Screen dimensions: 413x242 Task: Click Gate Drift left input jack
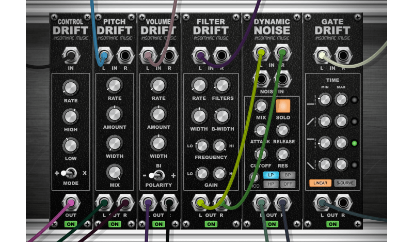pyautogui.click(x=322, y=56)
